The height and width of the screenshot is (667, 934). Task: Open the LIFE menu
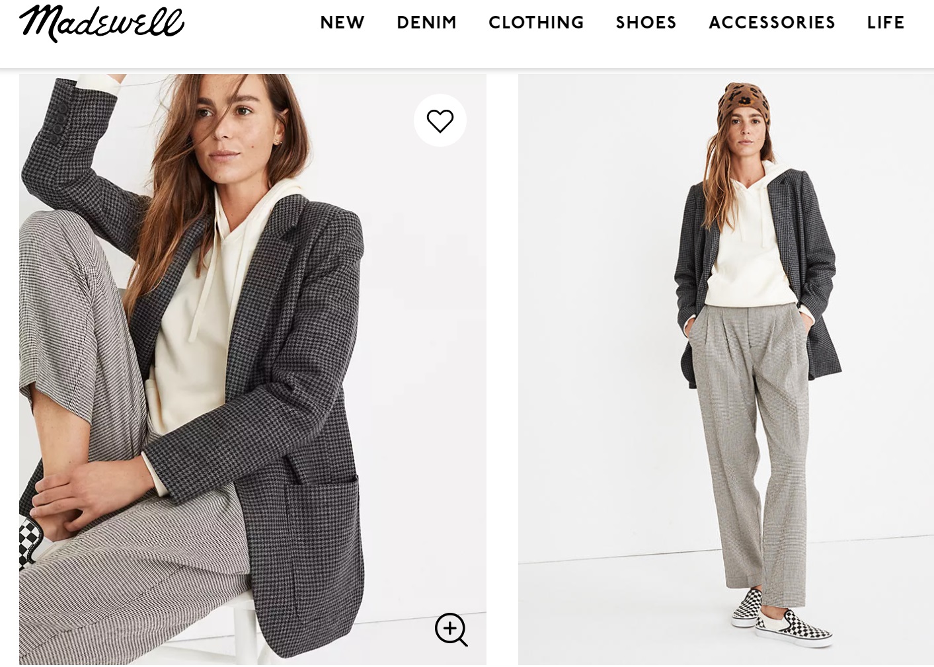[x=885, y=22]
